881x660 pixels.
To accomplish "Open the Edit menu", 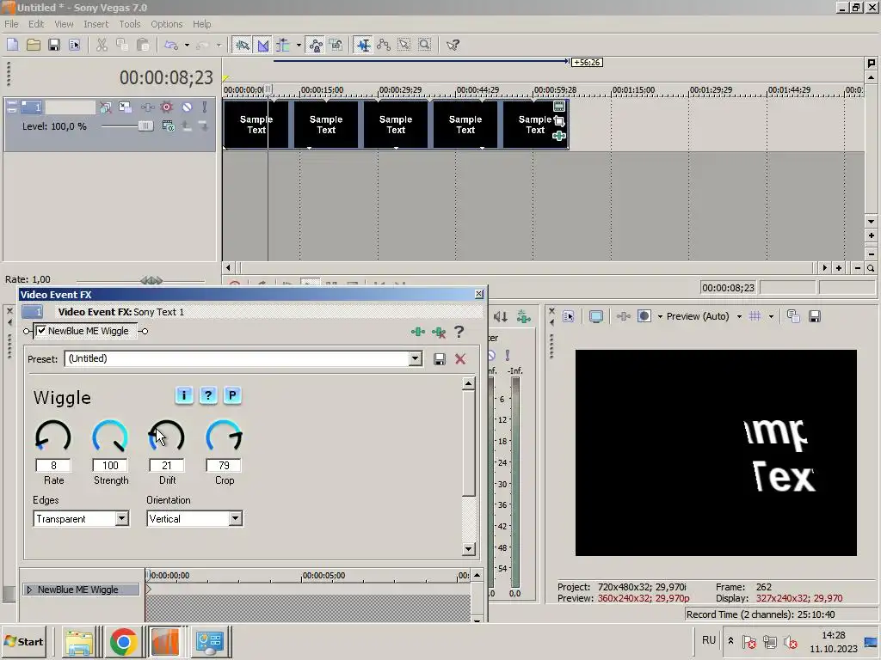I will point(36,24).
